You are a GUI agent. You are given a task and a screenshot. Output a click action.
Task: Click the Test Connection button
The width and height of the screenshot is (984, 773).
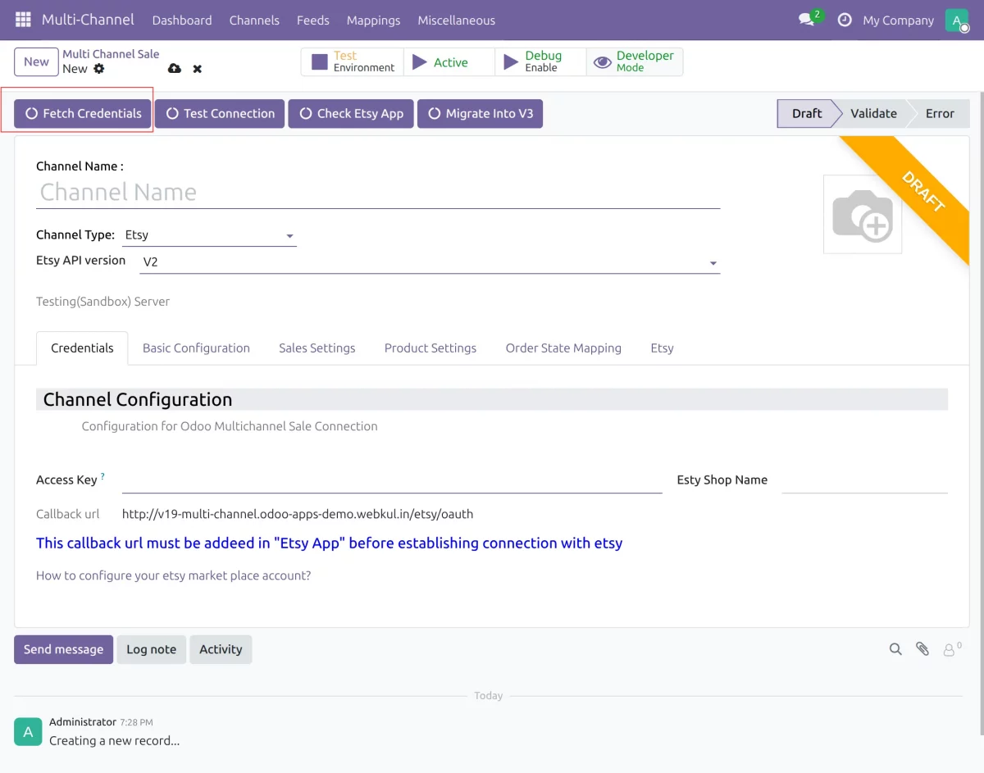[x=221, y=114]
